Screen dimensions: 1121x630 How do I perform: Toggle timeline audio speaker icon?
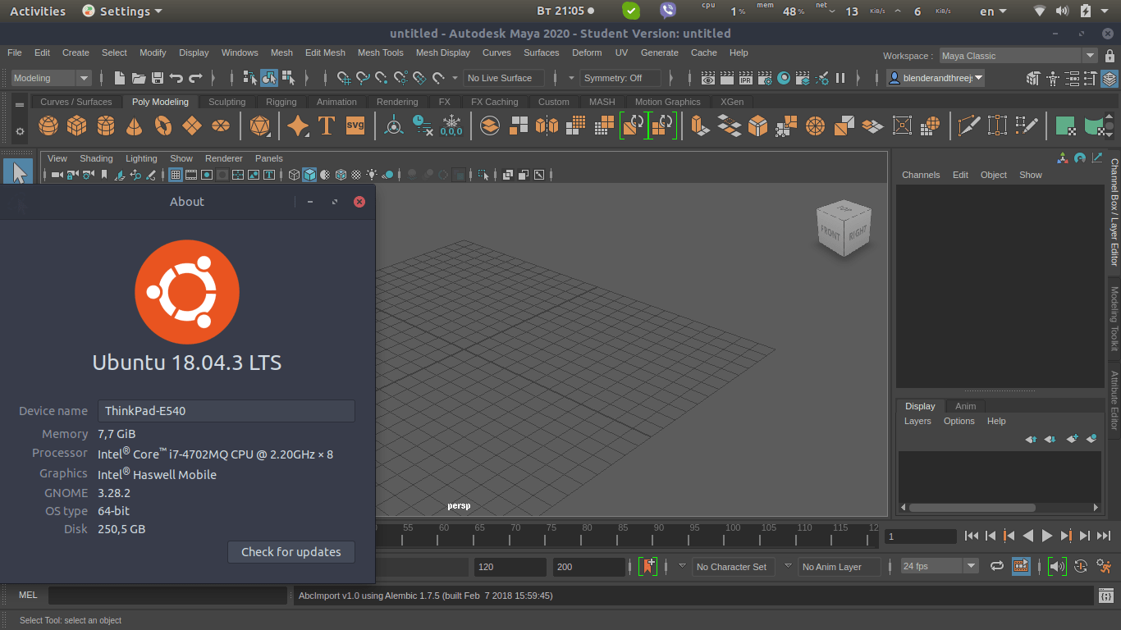coord(1057,566)
